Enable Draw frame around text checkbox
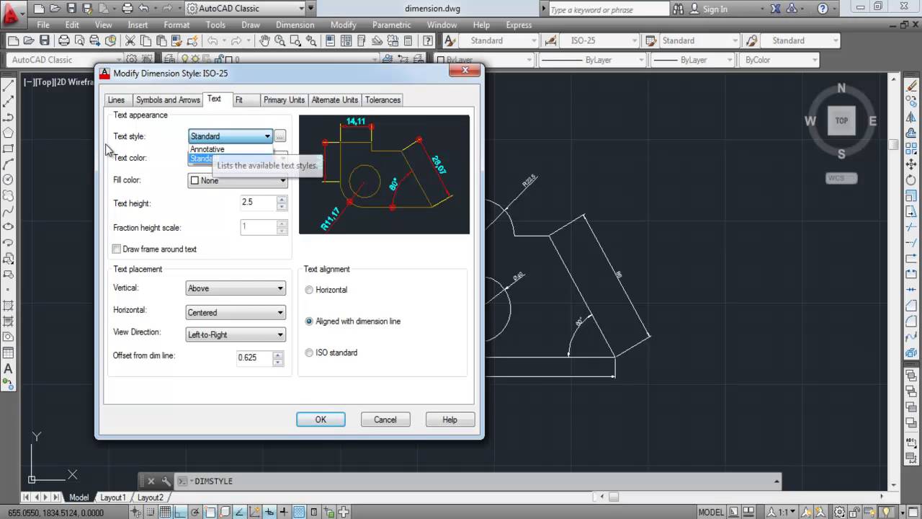The image size is (922, 519). point(117,249)
